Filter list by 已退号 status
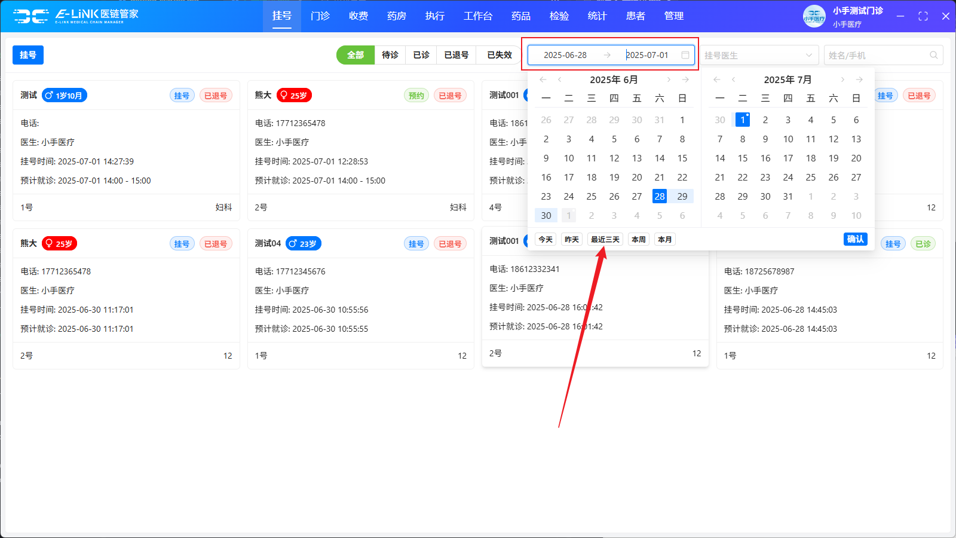This screenshot has height=538, width=956. [456, 55]
